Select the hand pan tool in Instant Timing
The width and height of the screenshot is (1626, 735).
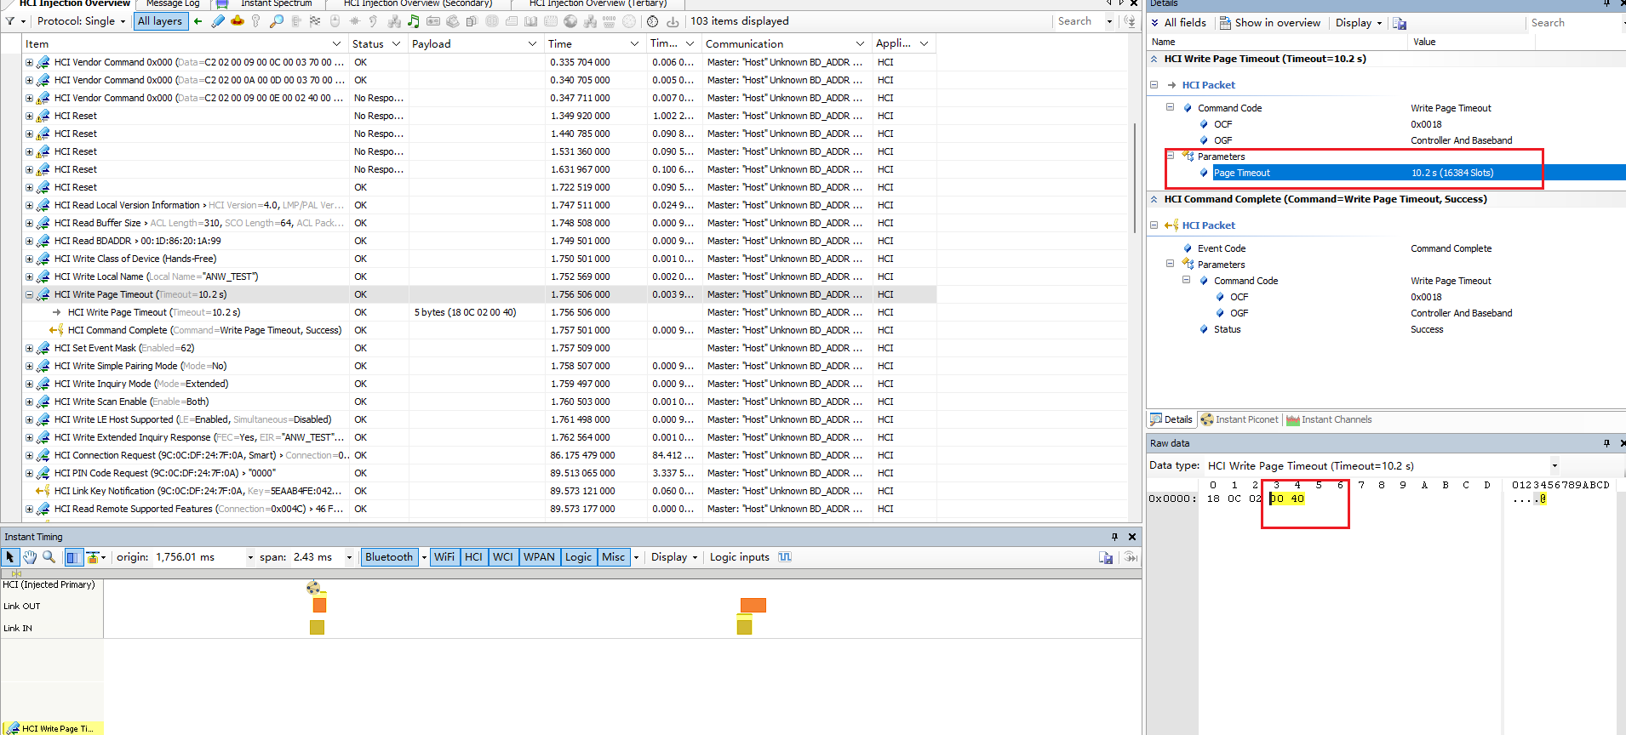[30, 557]
